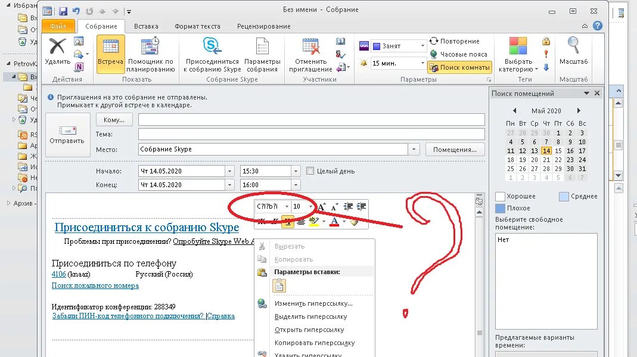Open Часовые пояса option
The image size is (637, 357).
458,54
